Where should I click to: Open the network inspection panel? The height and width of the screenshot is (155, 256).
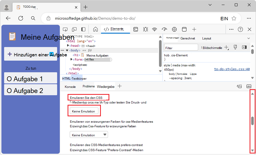pos(154,29)
